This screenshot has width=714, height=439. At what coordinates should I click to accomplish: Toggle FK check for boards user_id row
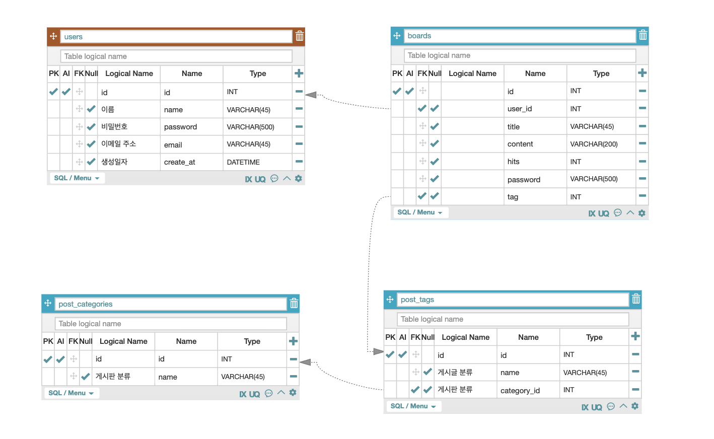coord(422,108)
